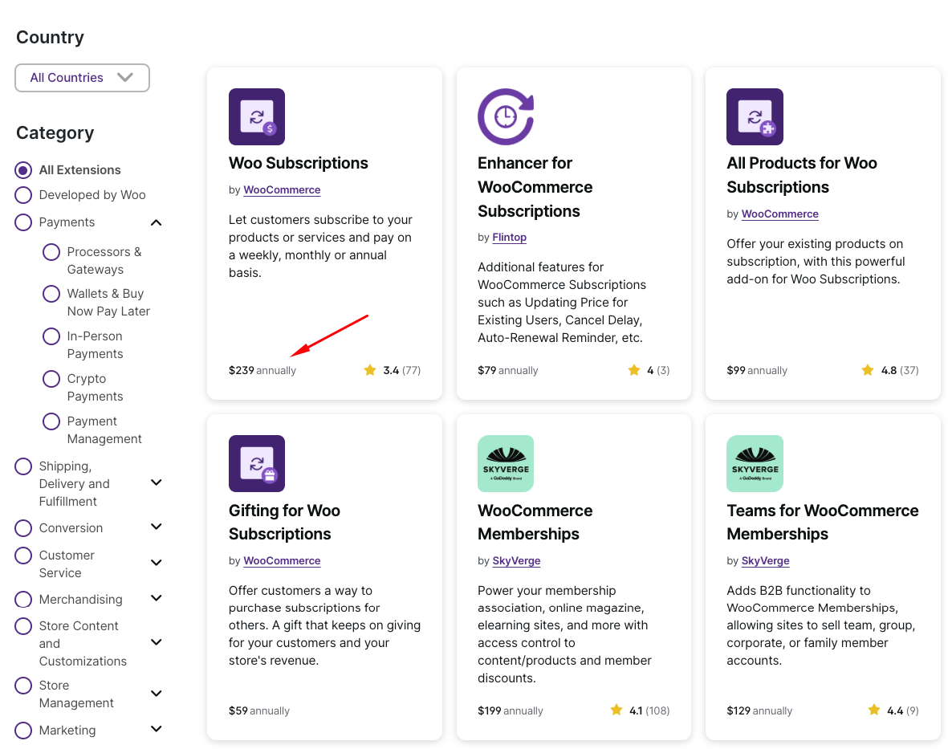Expand the Conversion category chevron
Viewport: 948px width, 749px height.
tap(157, 527)
